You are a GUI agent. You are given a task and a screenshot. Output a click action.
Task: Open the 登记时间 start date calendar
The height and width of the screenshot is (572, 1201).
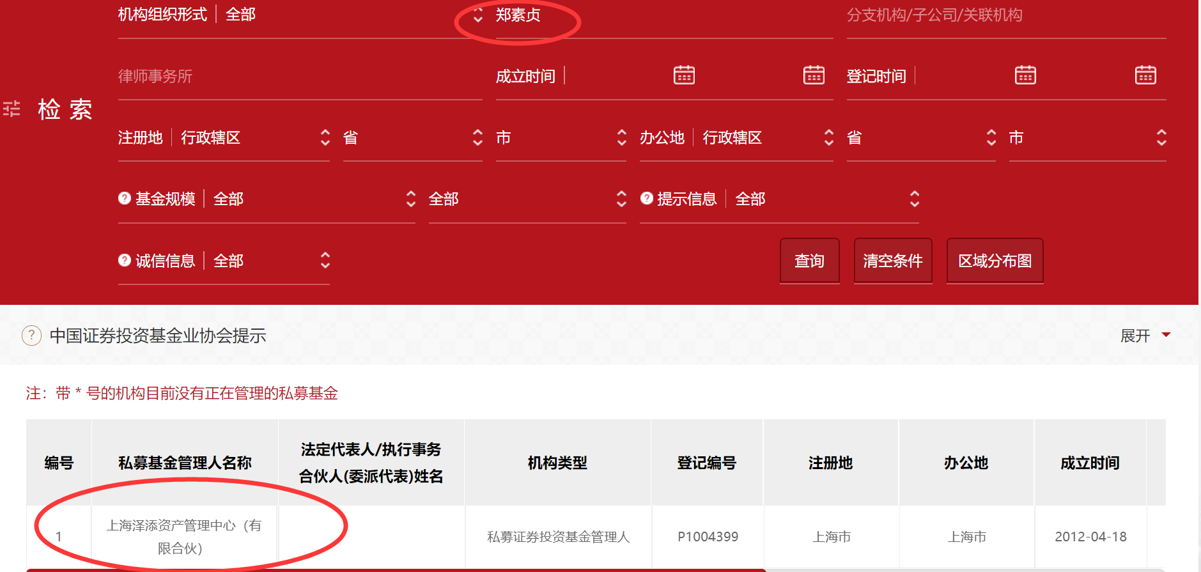tap(1025, 75)
